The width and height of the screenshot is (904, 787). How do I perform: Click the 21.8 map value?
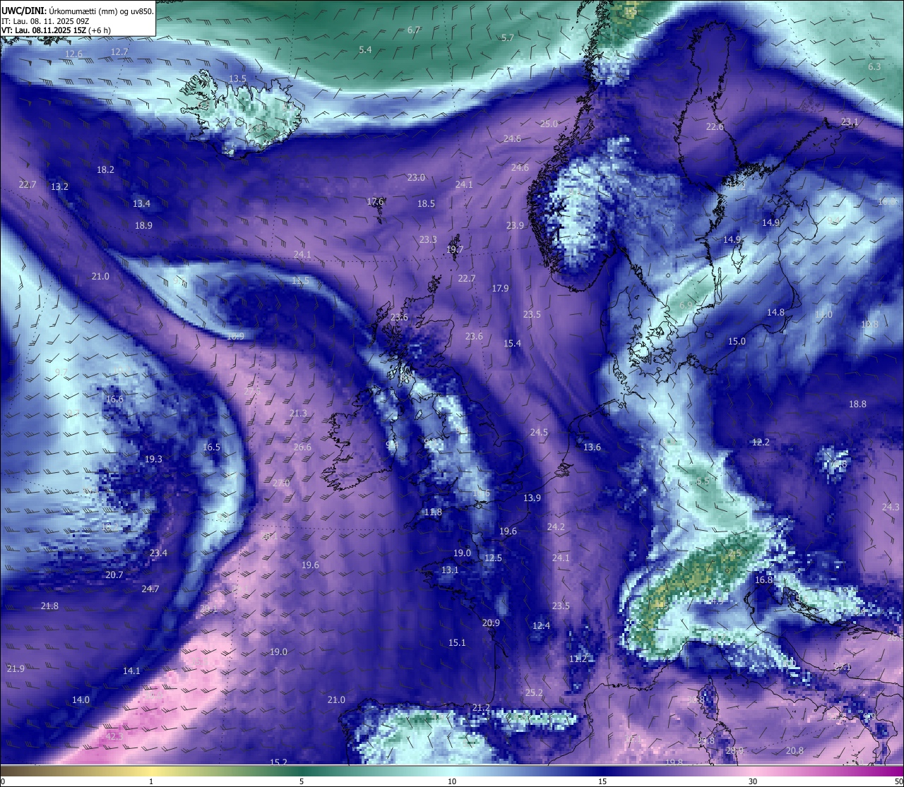coord(49,606)
